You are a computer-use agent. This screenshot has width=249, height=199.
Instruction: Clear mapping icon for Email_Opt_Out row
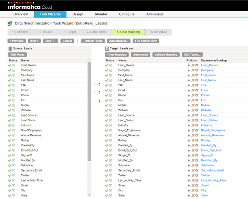(x=196, y=150)
